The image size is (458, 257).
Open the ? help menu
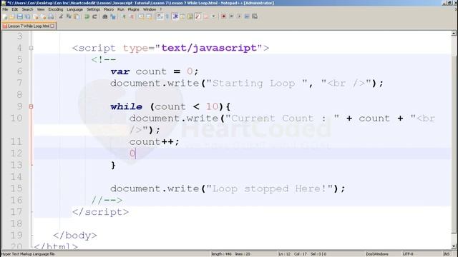160,9
